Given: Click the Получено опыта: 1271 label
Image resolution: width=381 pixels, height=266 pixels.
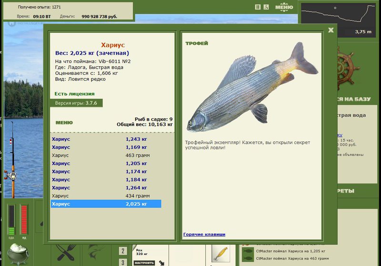Looking at the screenshot, I should click(x=40, y=7).
